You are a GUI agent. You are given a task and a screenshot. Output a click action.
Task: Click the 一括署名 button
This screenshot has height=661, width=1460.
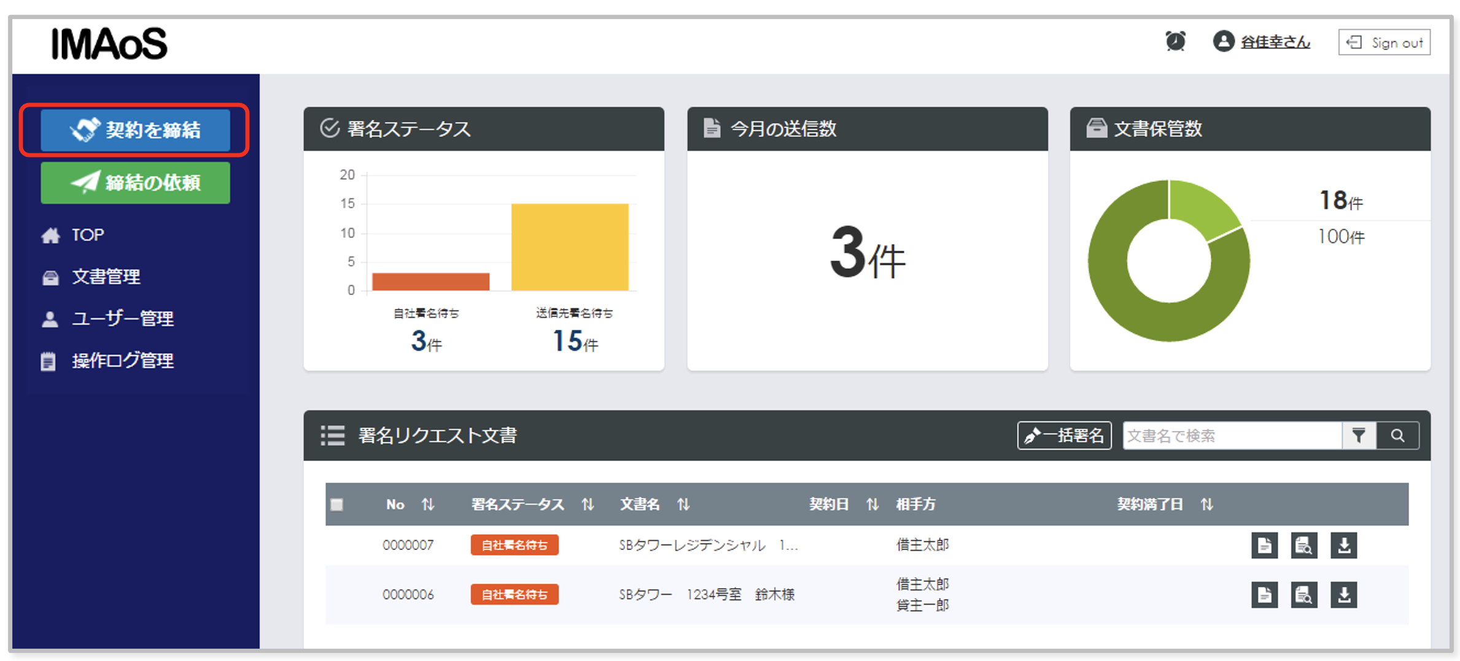click(x=1064, y=435)
